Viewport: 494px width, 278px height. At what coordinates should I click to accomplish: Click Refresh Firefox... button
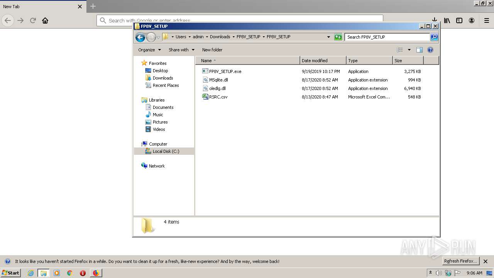tap(460, 261)
